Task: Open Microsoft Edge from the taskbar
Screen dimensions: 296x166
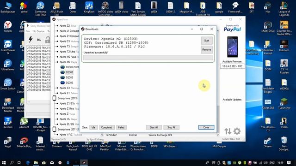Action: tap(28, 163)
